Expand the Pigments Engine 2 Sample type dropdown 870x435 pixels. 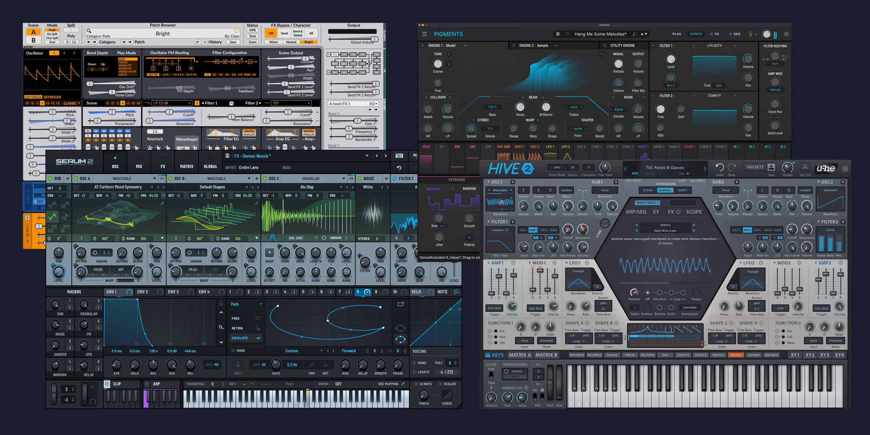tap(556, 46)
